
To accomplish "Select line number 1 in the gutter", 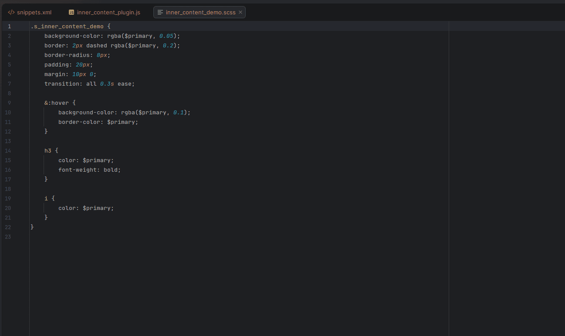I will click(9, 26).
